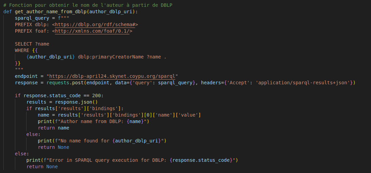
Task: Click the final 'return None' statement
Action: (42, 167)
